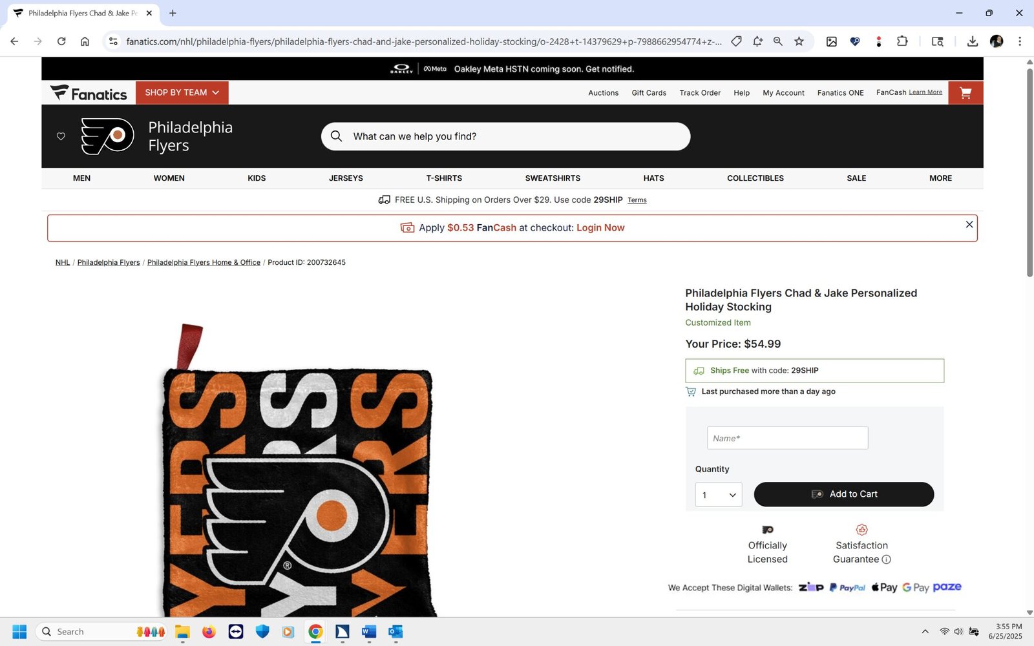This screenshot has height=646, width=1034.
Task: Open Windows Start menu
Action: (19, 632)
